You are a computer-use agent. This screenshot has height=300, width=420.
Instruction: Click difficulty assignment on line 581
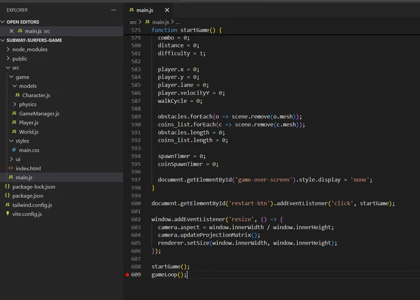tap(182, 54)
